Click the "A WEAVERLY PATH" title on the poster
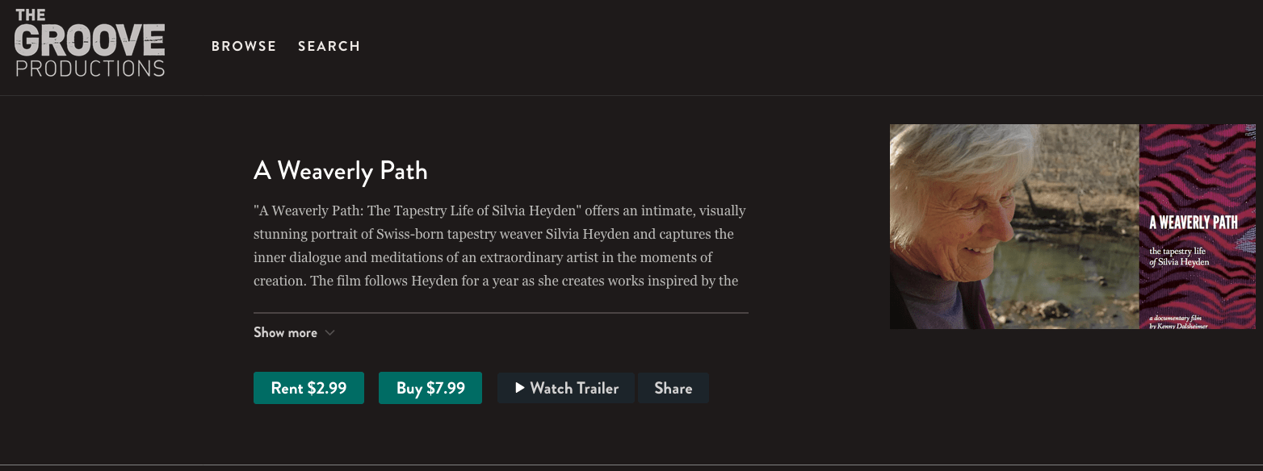 pyautogui.click(x=1194, y=222)
